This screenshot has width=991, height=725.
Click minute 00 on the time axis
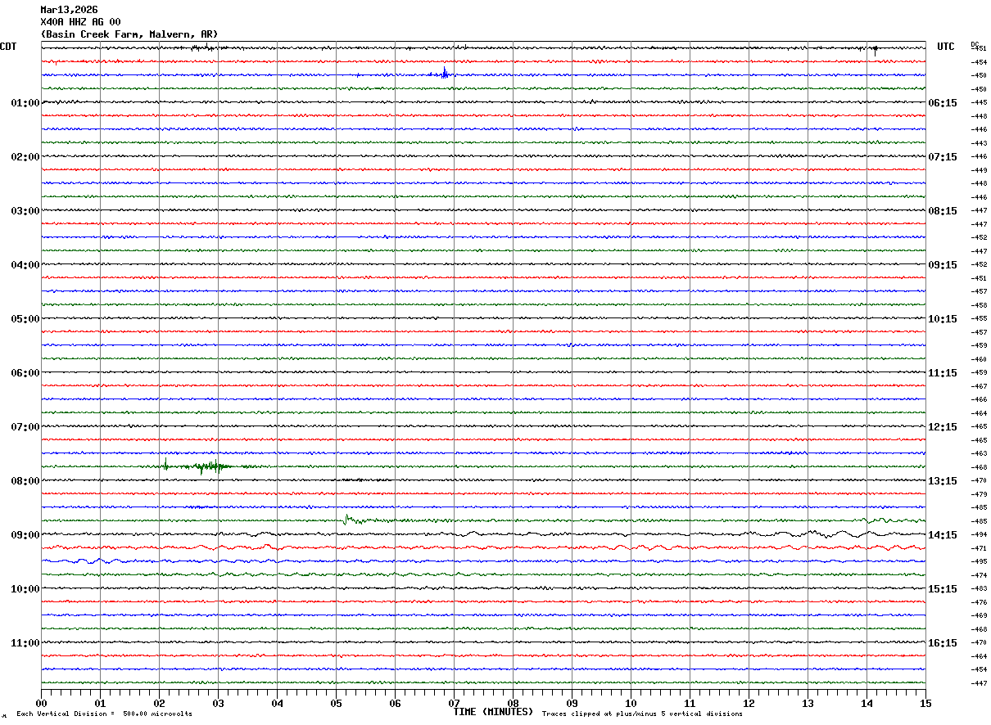(42, 703)
